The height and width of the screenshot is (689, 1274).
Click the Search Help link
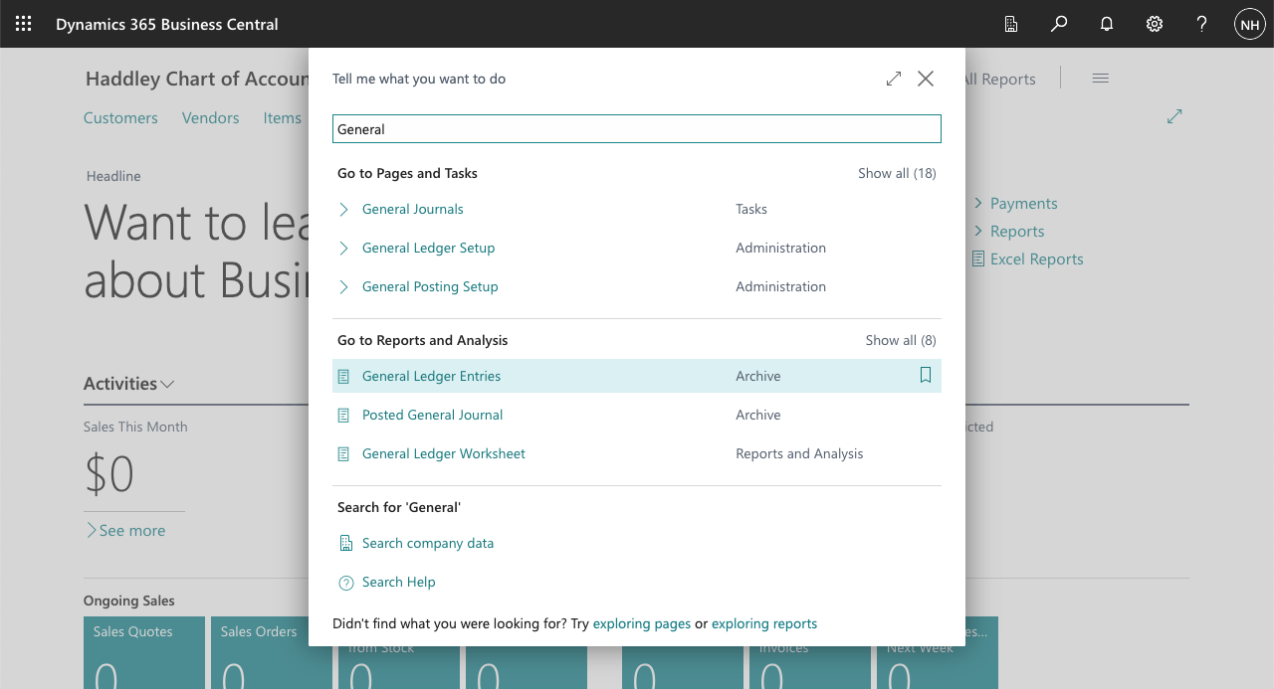click(399, 582)
